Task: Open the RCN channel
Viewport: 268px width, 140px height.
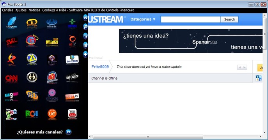Action: 32,114
